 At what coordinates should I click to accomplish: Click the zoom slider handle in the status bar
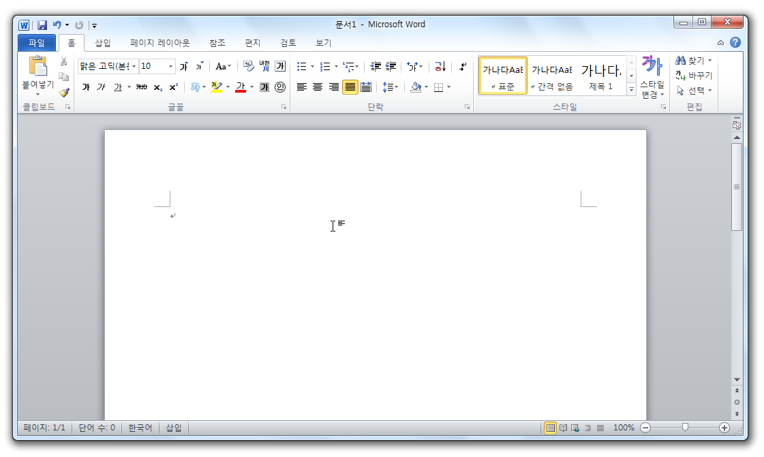coord(685,428)
